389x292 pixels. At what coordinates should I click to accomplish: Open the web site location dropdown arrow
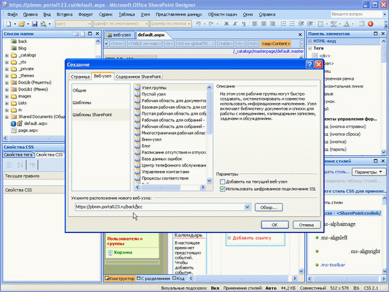click(248, 207)
